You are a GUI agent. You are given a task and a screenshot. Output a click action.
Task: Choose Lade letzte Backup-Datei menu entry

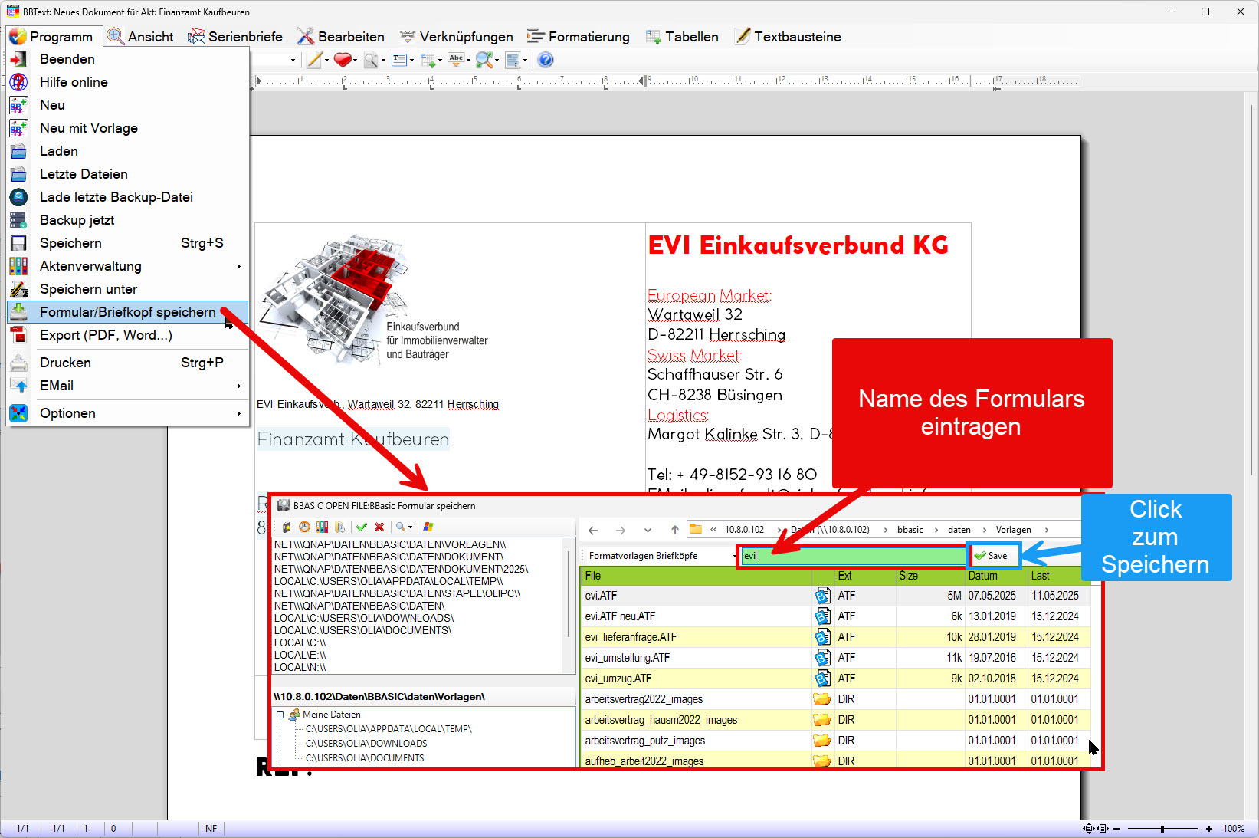click(127, 197)
